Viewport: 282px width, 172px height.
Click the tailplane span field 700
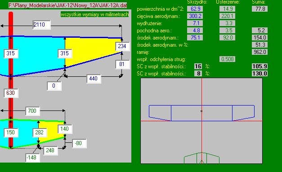32,111
